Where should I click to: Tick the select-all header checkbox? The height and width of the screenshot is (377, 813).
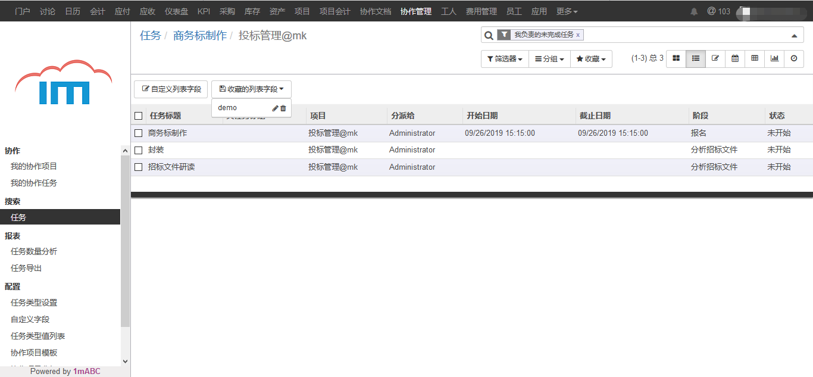(139, 116)
